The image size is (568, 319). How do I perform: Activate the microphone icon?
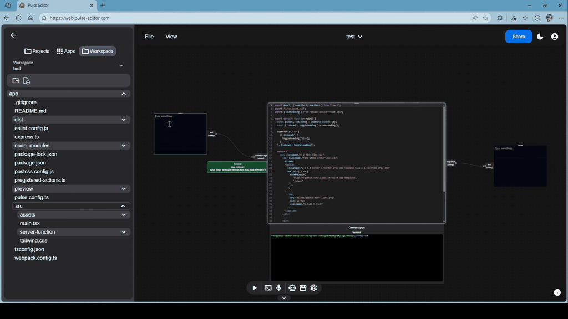[x=278, y=288]
